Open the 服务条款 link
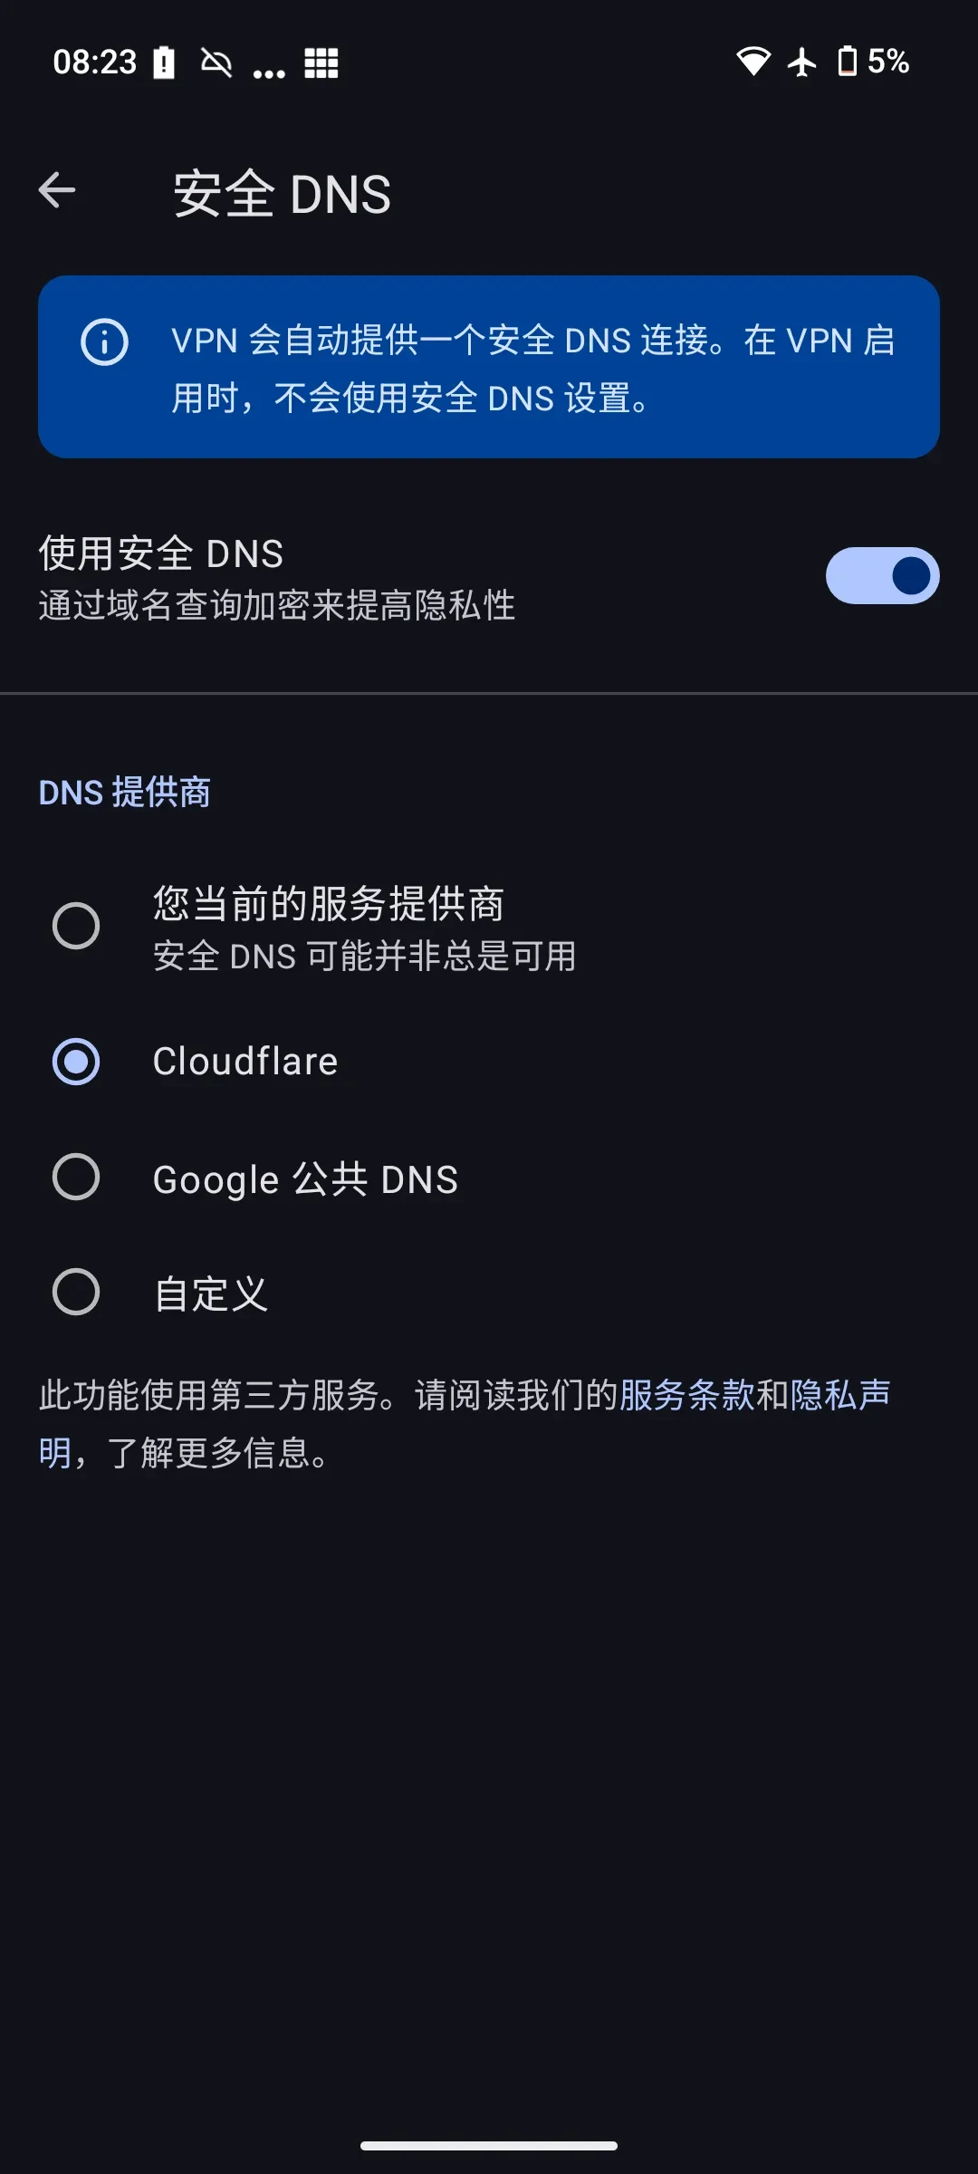 (x=686, y=1395)
